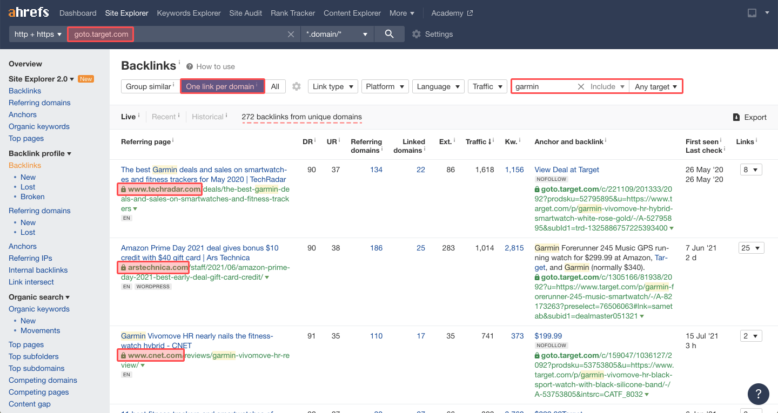This screenshot has height=413, width=778.
Task: Go to Content Explorer
Action: (352, 13)
